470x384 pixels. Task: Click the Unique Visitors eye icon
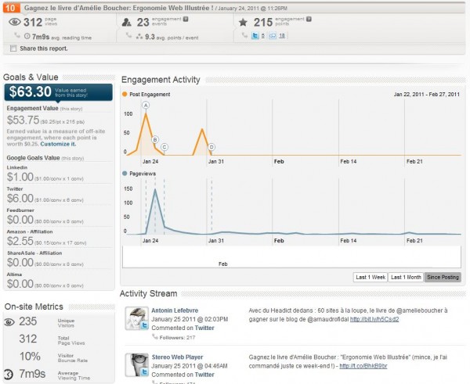9,322
